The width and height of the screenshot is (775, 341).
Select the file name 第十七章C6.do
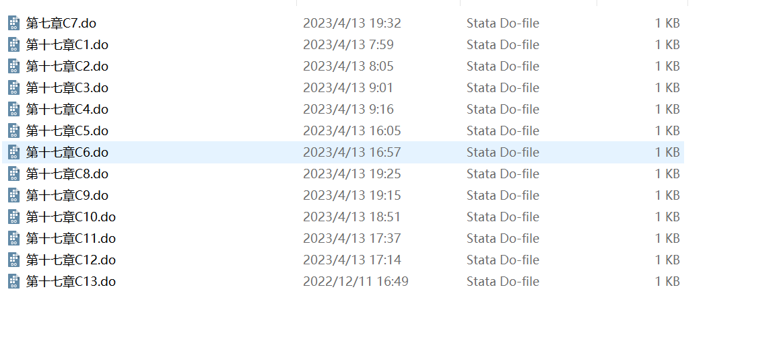pos(67,153)
